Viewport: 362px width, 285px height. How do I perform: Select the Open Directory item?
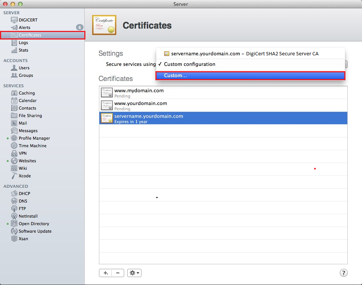click(33, 224)
